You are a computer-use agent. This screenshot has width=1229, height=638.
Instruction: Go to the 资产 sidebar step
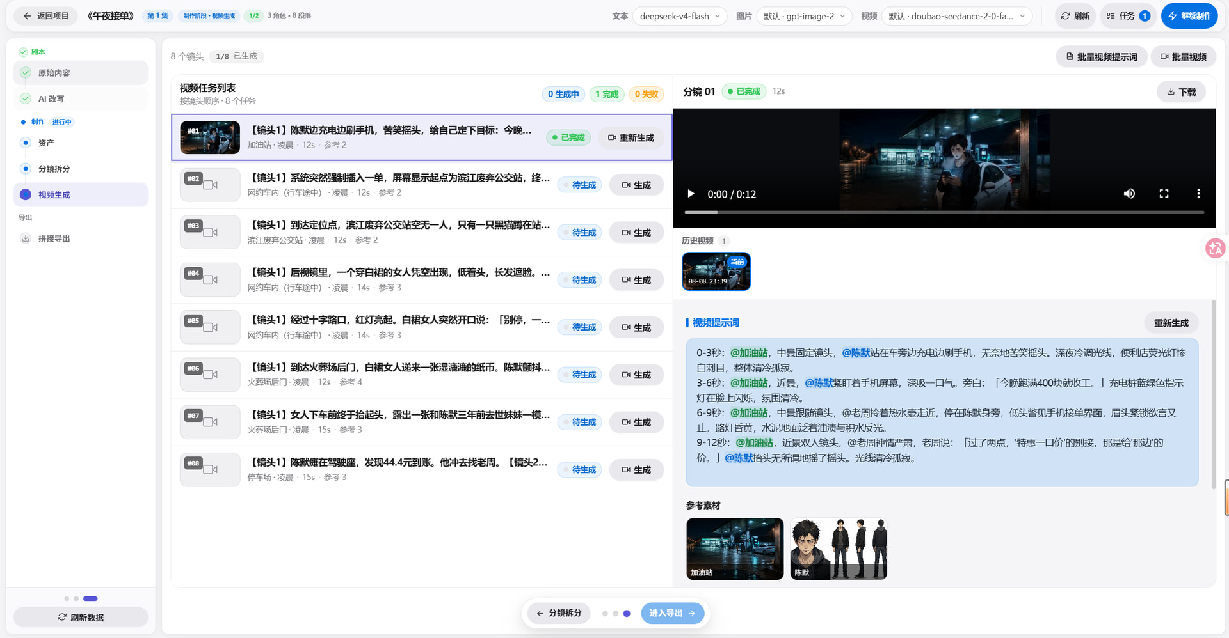(x=81, y=143)
